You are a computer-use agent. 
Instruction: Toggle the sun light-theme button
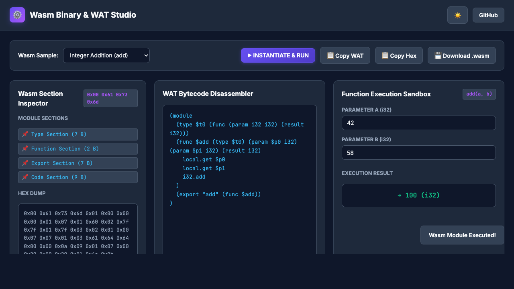457,15
